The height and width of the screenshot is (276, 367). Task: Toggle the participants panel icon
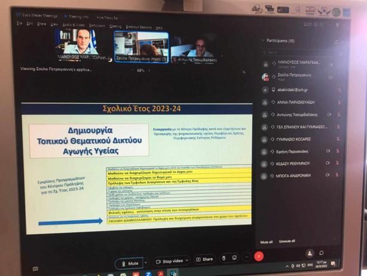point(310,253)
